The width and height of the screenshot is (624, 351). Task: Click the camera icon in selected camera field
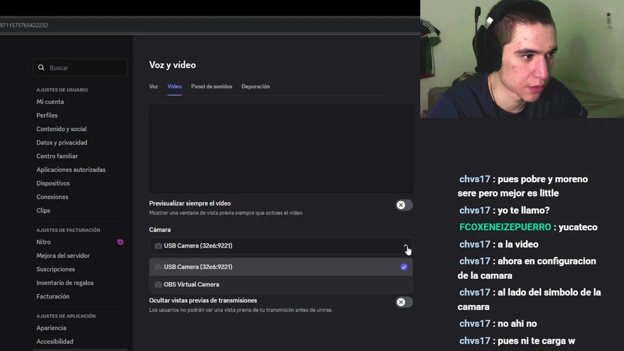tap(158, 246)
